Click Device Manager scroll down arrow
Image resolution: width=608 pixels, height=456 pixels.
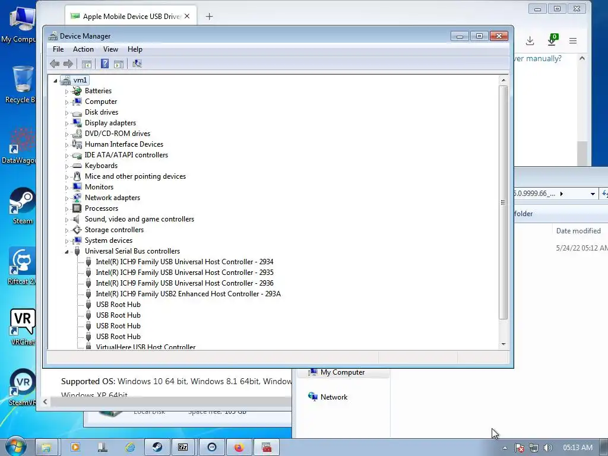pyautogui.click(x=503, y=344)
